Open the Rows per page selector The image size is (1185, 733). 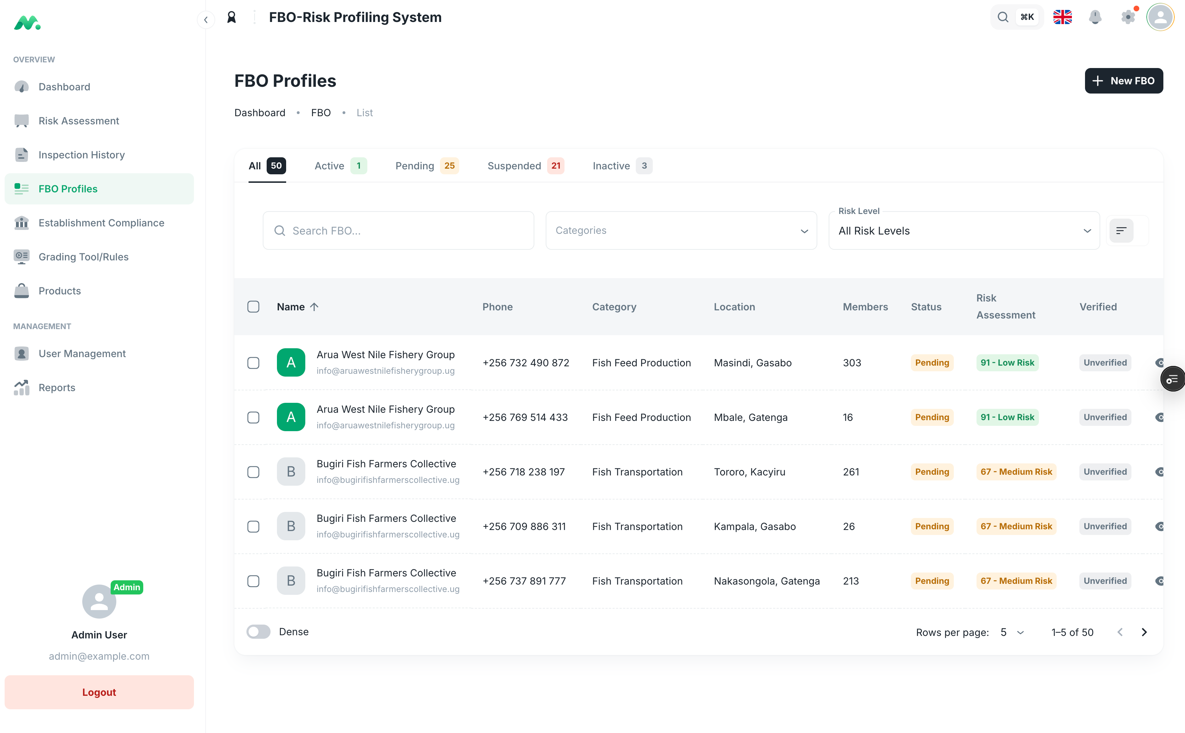(1012, 632)
